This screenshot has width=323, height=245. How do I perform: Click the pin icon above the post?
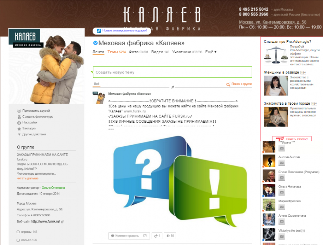point(173,87)
